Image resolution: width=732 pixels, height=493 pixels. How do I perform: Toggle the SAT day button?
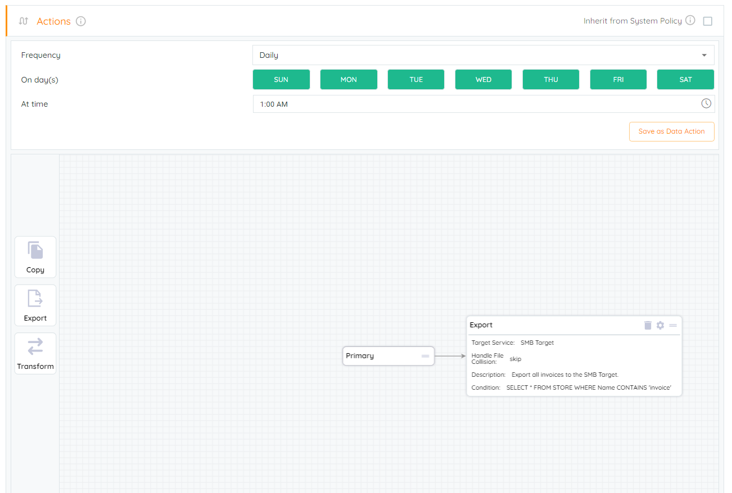(685, 80)
